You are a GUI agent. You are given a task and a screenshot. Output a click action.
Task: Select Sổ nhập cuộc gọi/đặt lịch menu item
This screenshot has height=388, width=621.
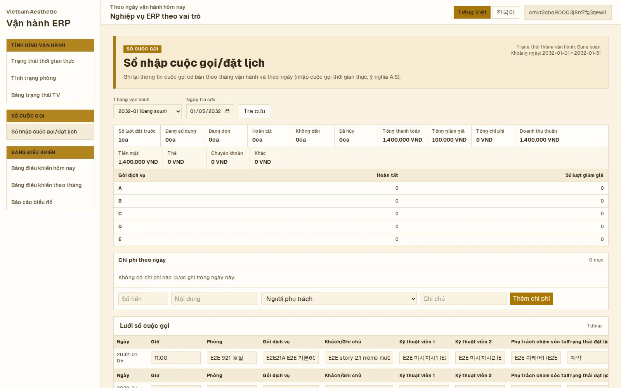point(50,132)
